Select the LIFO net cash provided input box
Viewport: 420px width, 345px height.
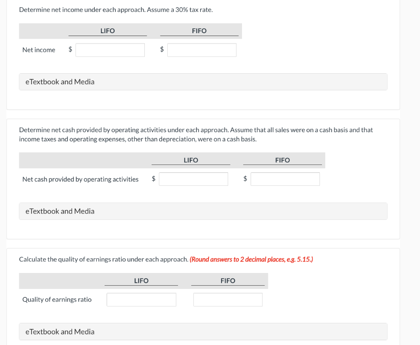tap(193, 179)
